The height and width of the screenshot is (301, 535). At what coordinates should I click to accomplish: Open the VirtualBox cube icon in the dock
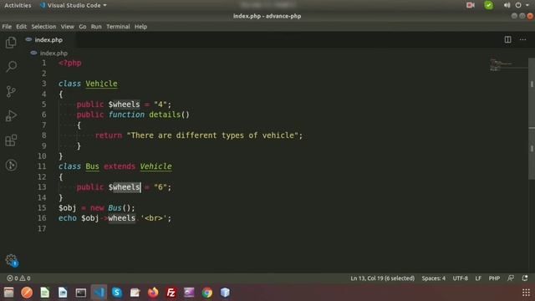point(225,293)
